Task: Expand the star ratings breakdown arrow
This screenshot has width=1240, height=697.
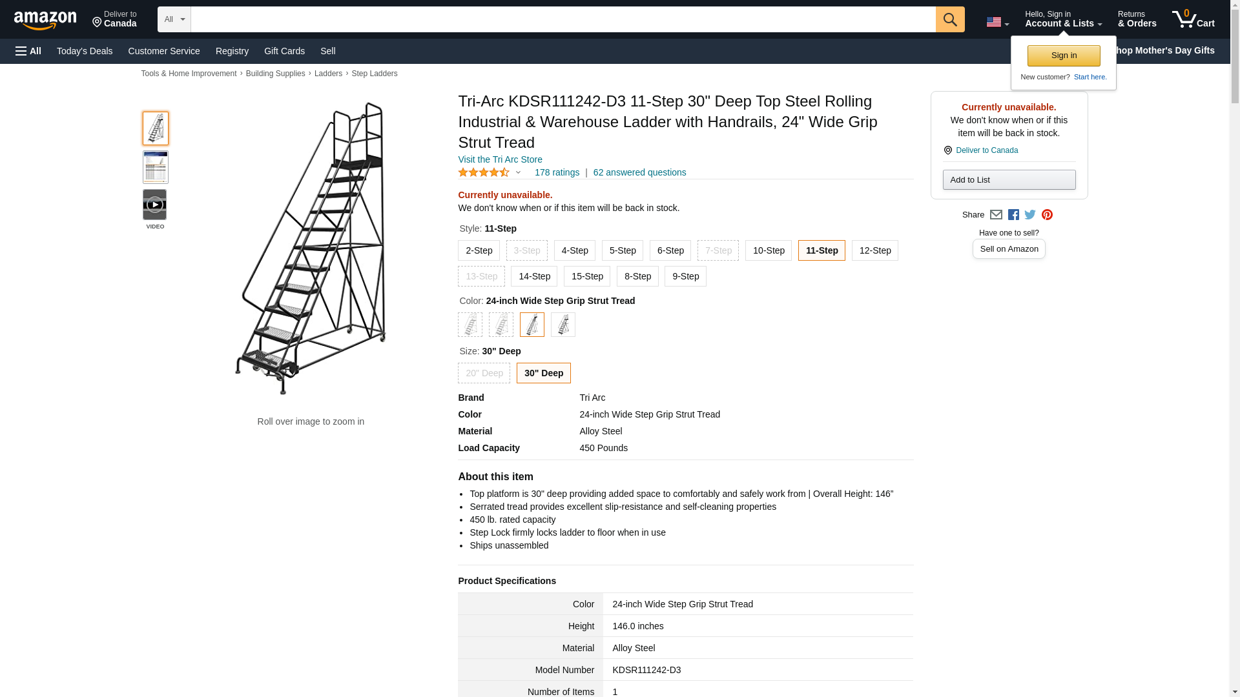Action: [x=518, y=172]
